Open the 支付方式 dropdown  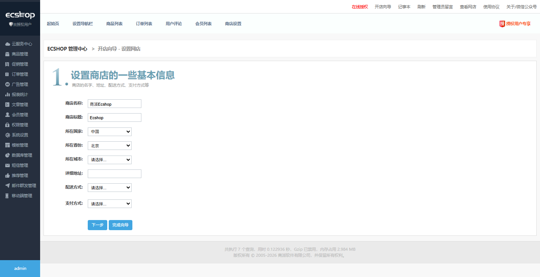109,204
